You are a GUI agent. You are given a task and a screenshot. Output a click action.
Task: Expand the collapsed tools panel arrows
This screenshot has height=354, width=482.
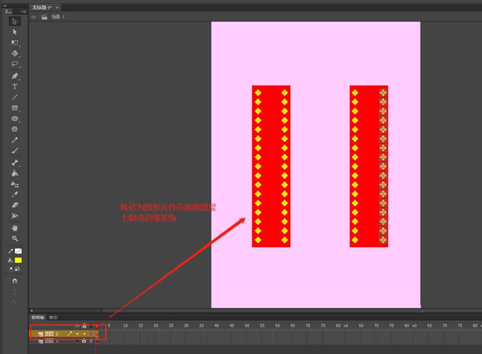point(5,6)
